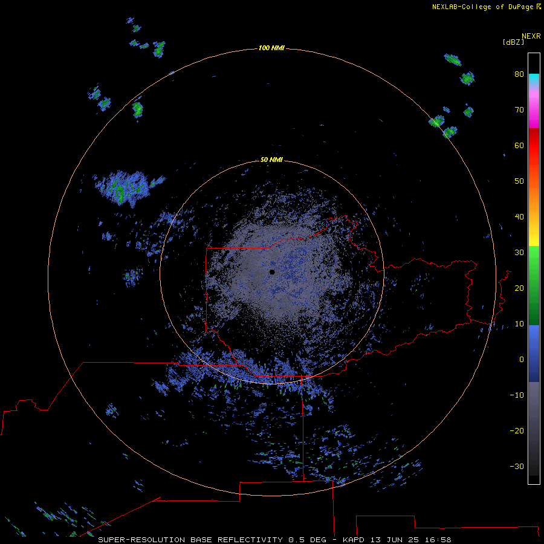
Task: Click the SUPER-RESOLUTION BASE REFLECTIVITY caption
Action: [190, 540]
